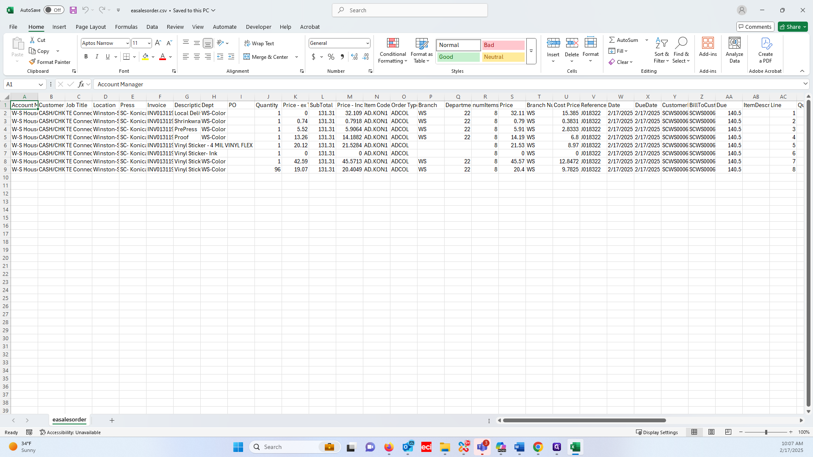
Task: Click Display Settings in the status bar
Action: click(x=657, y=432)
